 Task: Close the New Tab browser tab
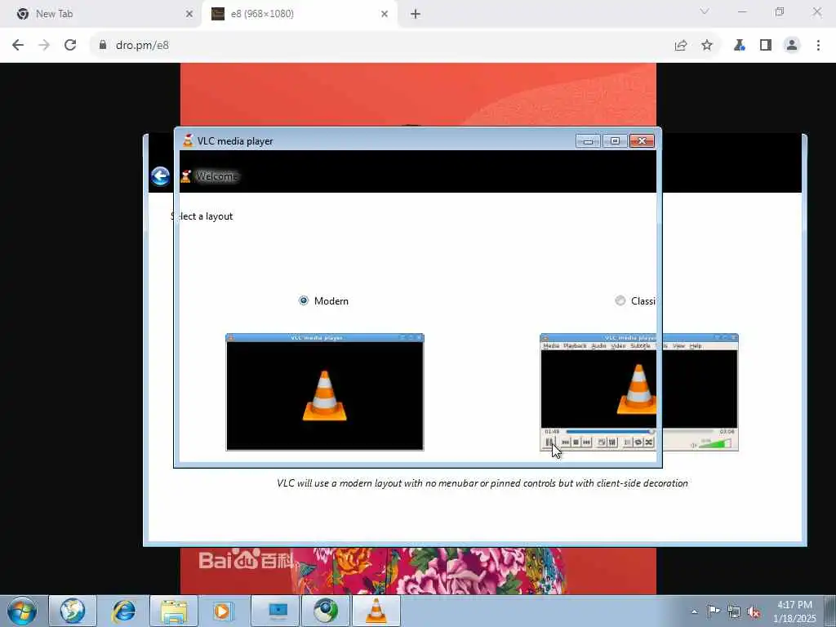[x=189, y=14]
